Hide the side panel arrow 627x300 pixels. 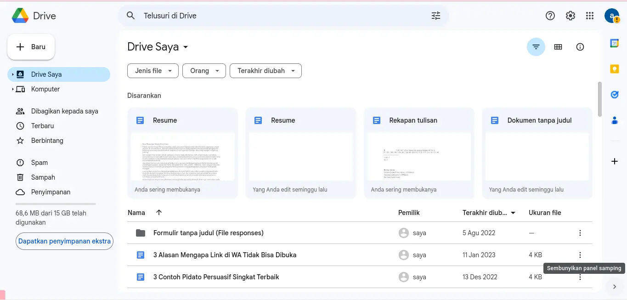pos(615,287)
